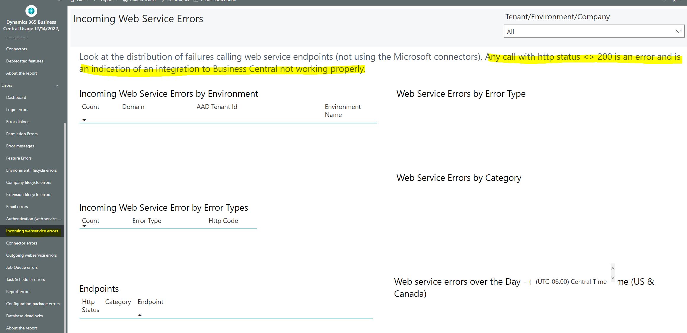Open the Database deadlocks page
Screen dimensions: 687x333
24,316
